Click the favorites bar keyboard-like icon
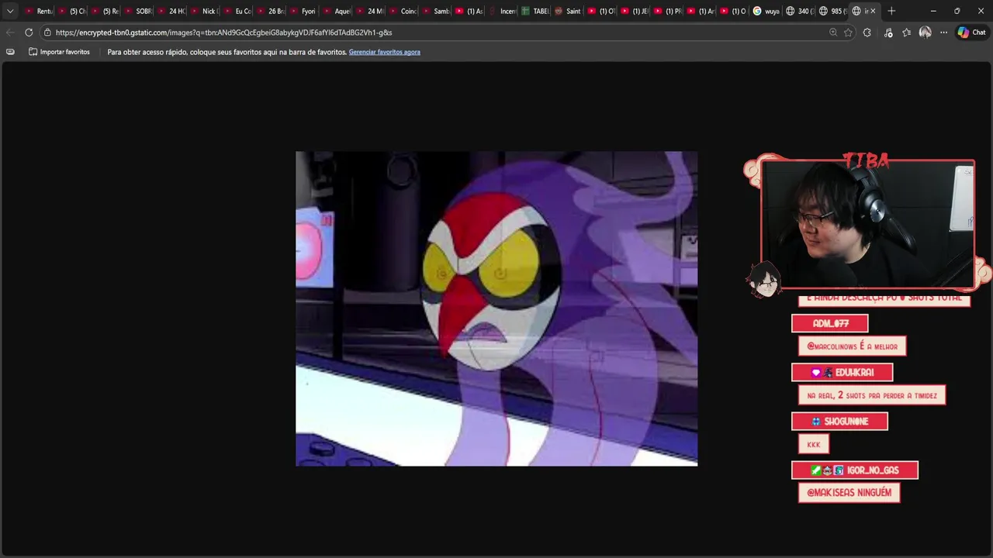Viewport: 993px width, 558px height. 10,52
